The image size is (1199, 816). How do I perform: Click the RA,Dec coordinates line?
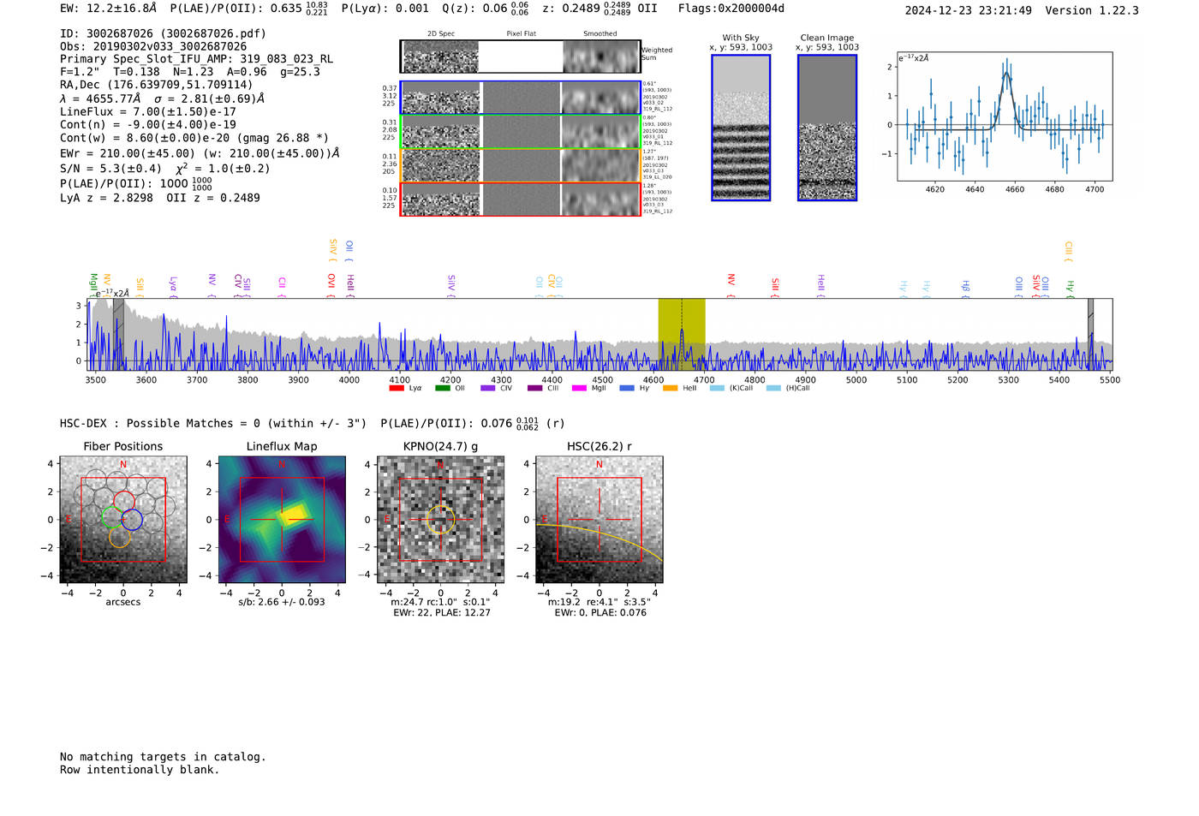click(x=157, y=85)
